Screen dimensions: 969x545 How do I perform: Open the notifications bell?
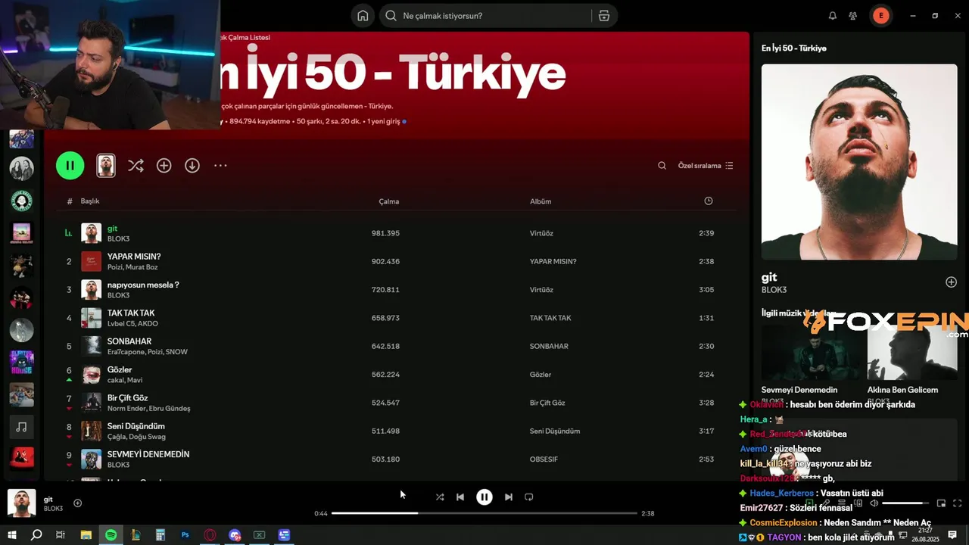pos(833,16)
